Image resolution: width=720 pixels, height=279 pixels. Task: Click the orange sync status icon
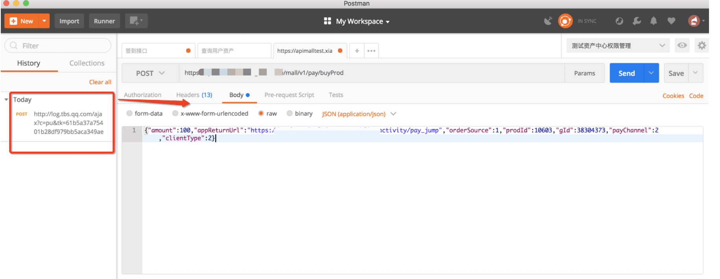[565, 21]
